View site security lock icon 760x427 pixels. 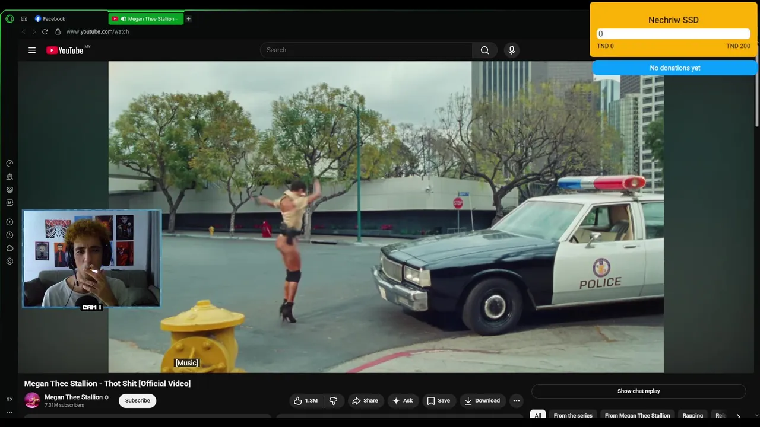coord(58,31)
